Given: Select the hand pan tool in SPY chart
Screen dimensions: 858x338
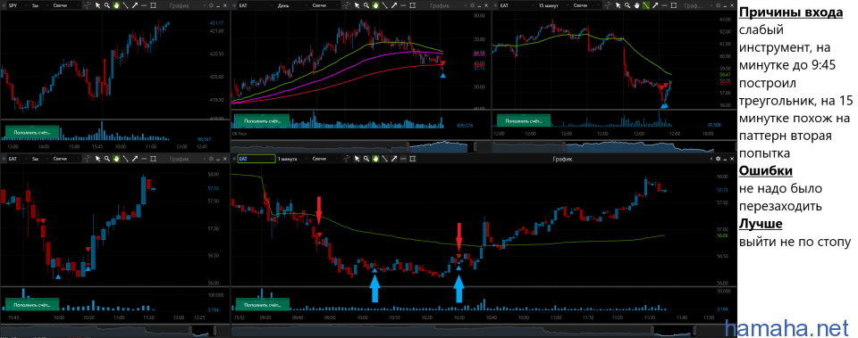Looking at the screenshot, I should pyautogui.click(x=116, y=5).
